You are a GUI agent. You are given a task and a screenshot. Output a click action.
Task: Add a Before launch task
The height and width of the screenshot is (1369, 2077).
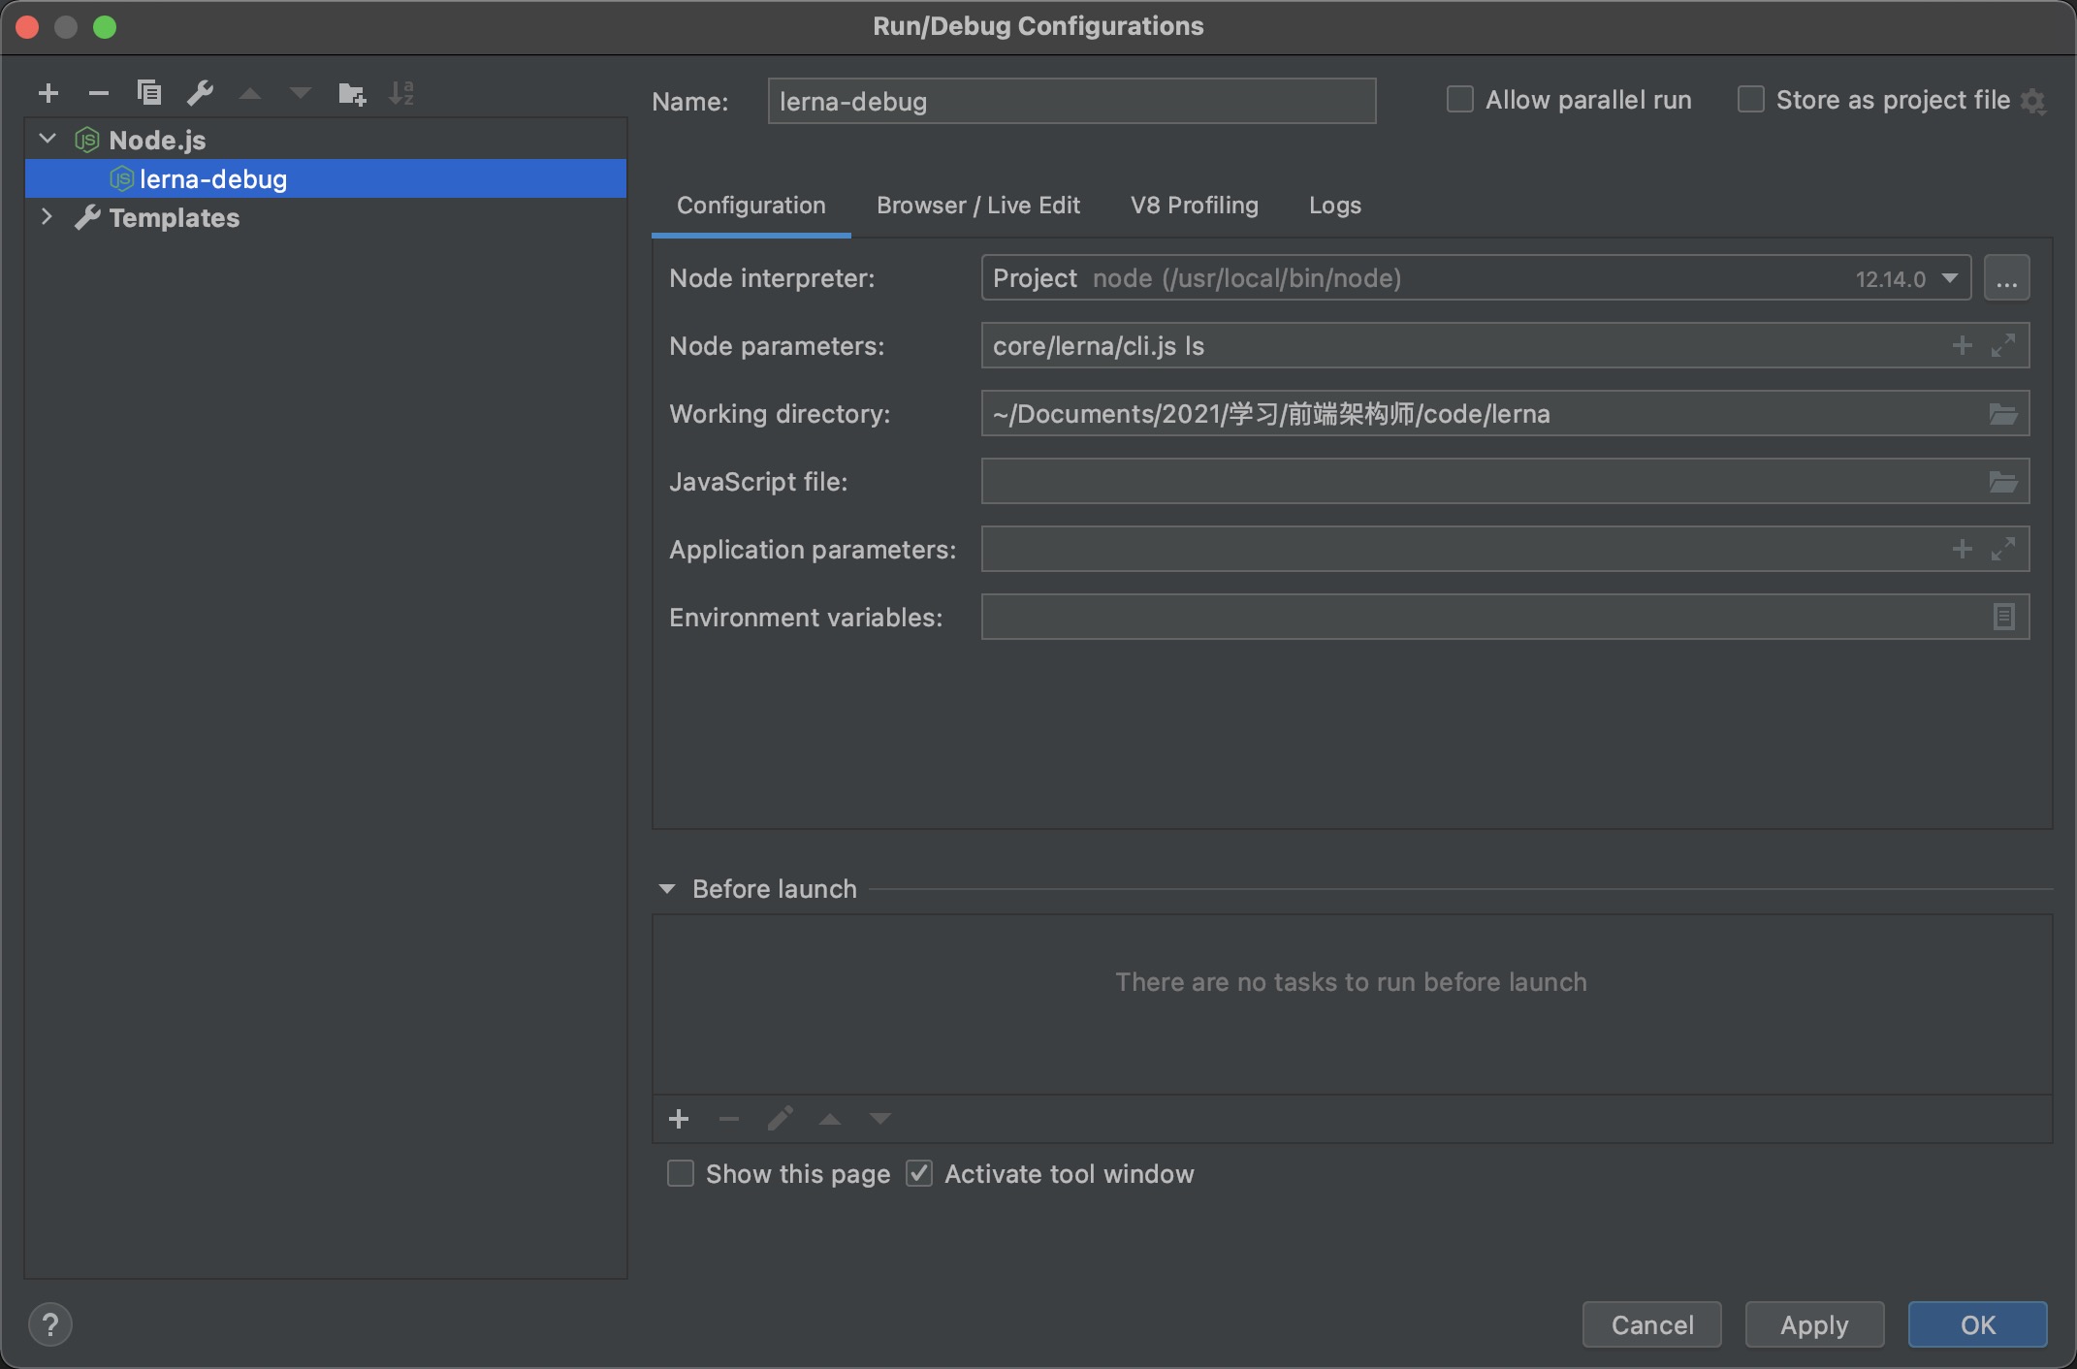click(679, 1119)
